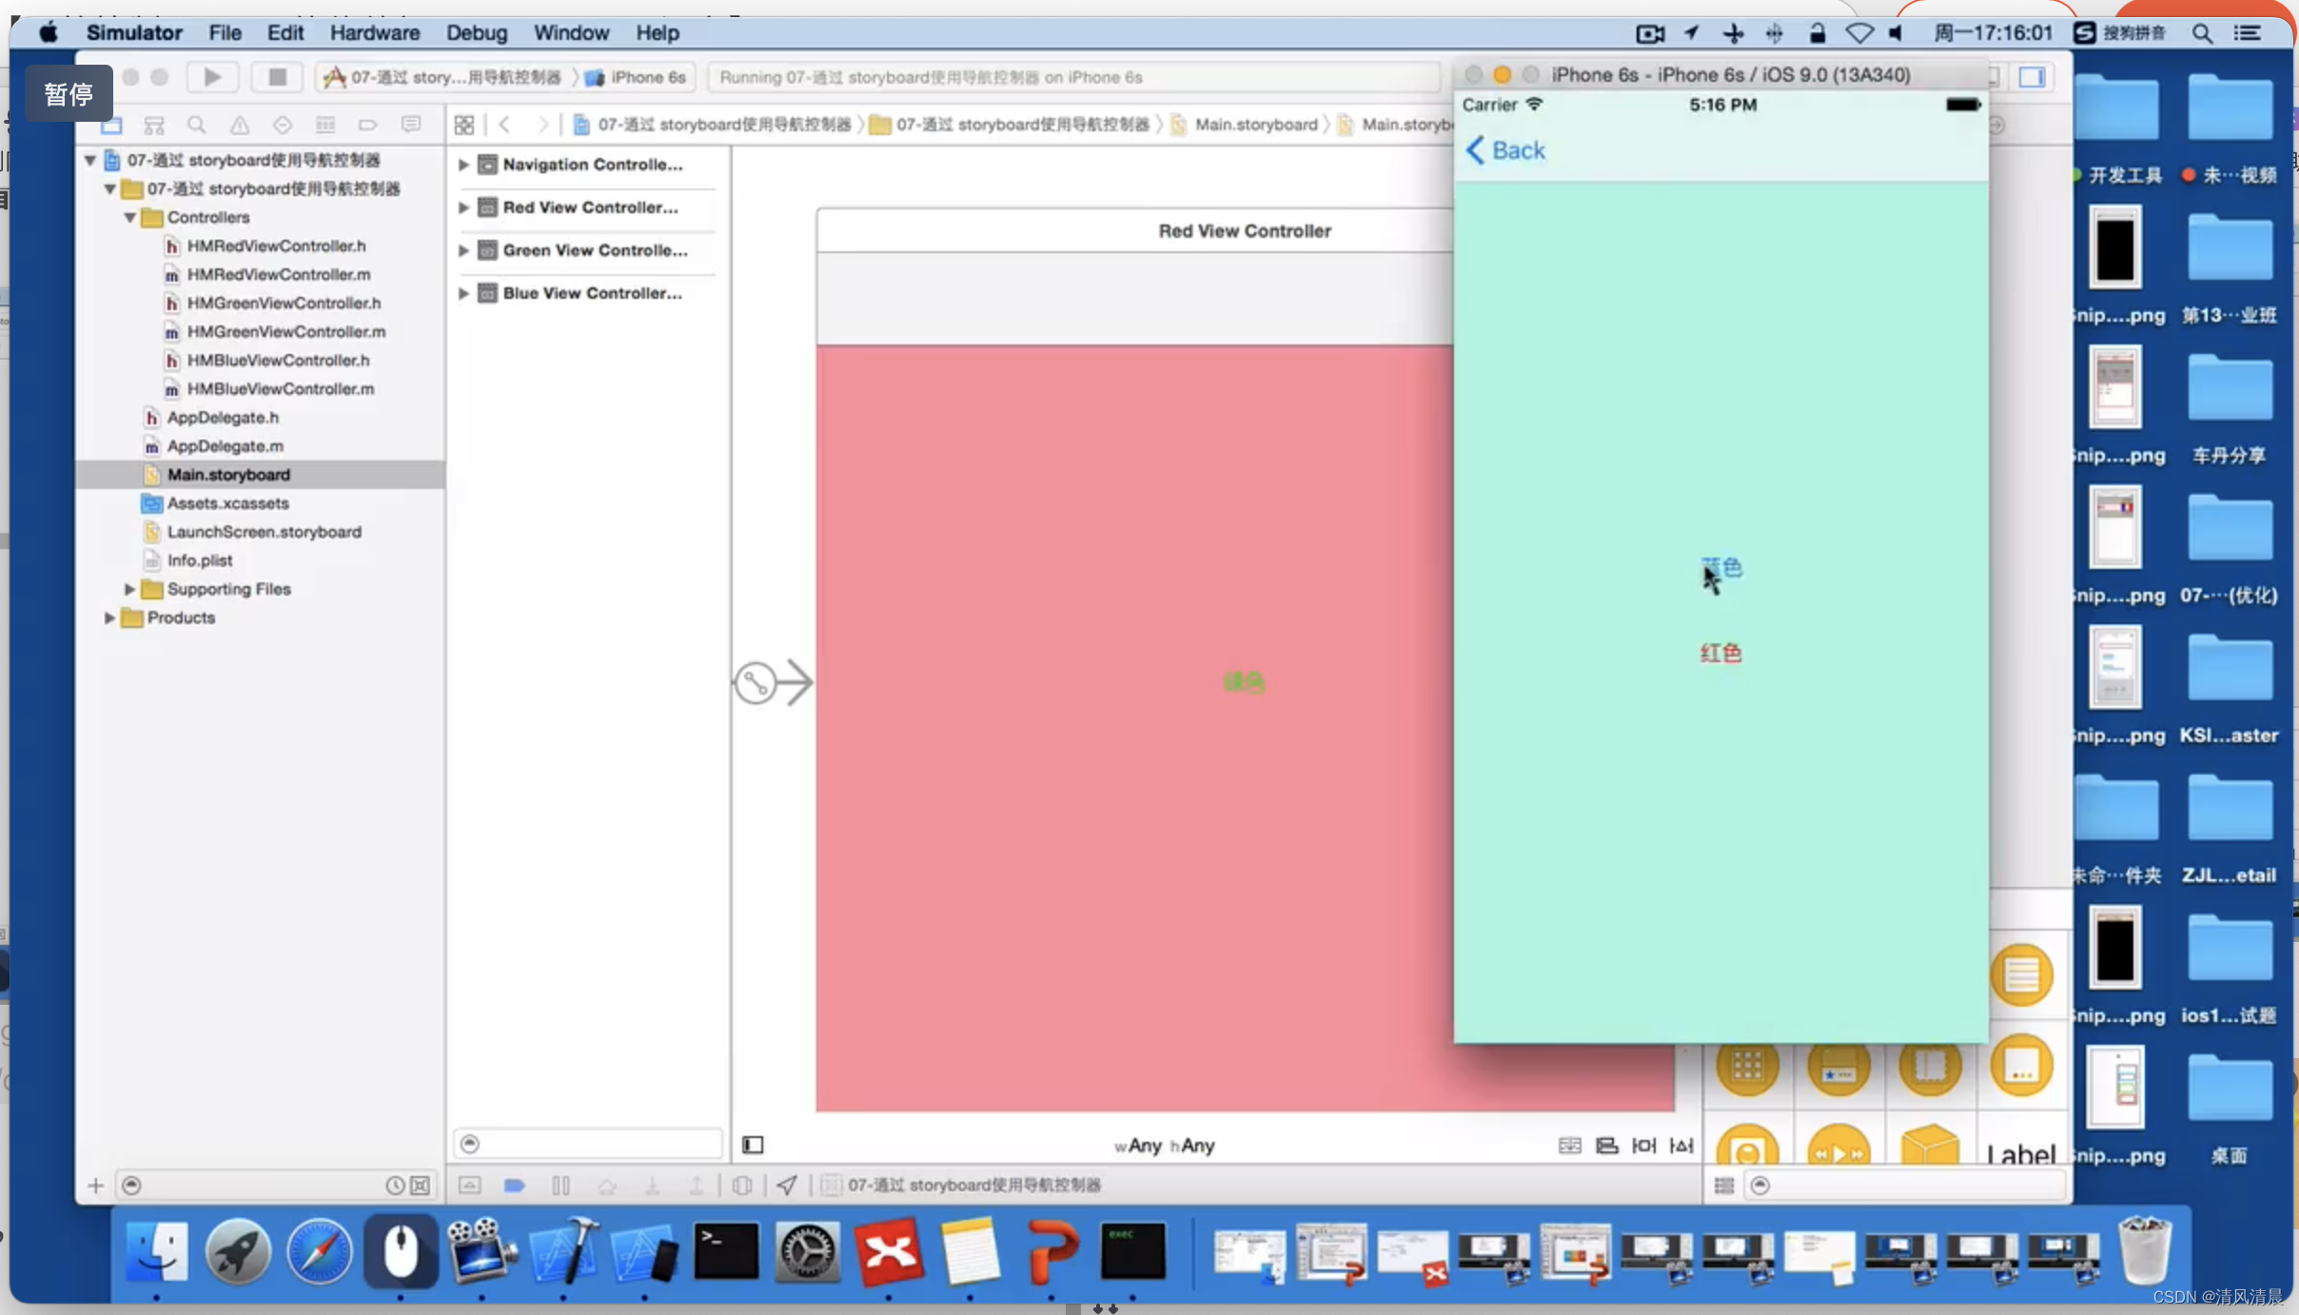Image resolution: width=2299 pixels, height=1315 pixels.
Task: Select w:Any h:Any size class toggle
Action: [x=1161, y=1143]
